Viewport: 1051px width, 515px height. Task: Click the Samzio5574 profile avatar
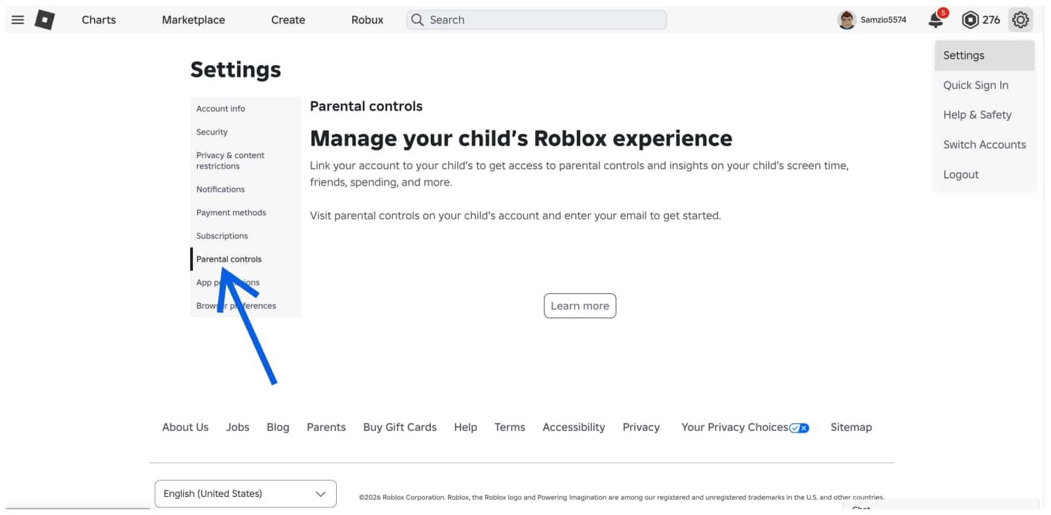[x=846, y=20]
